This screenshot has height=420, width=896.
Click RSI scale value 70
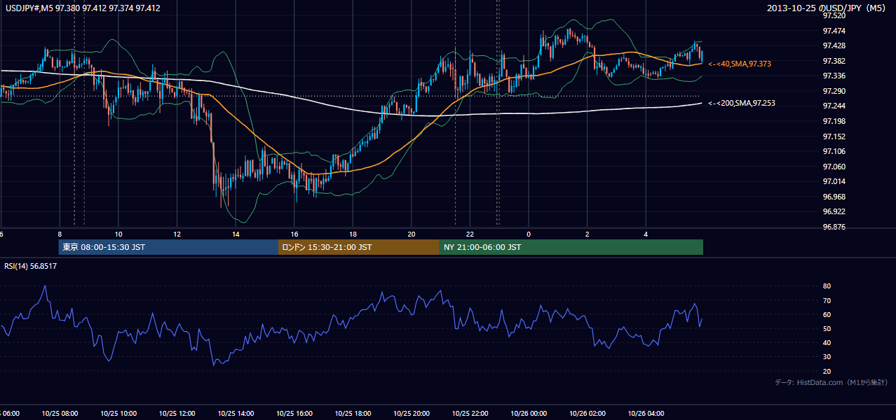827,300
